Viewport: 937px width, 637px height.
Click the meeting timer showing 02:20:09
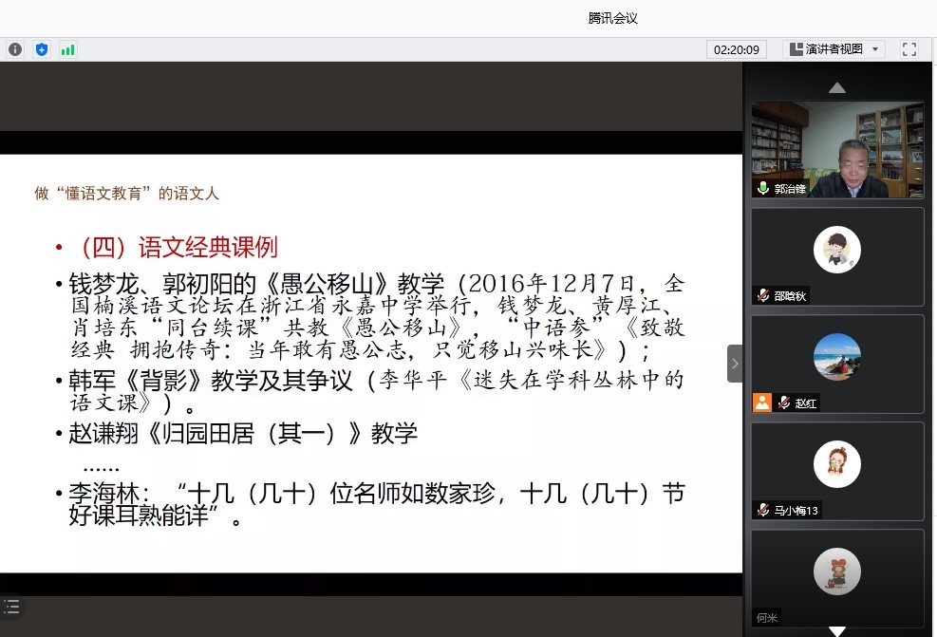click(737, 48)
